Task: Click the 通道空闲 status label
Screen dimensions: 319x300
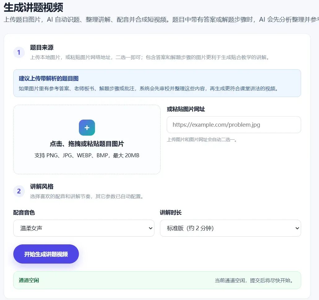Action: tap(29, 280)
